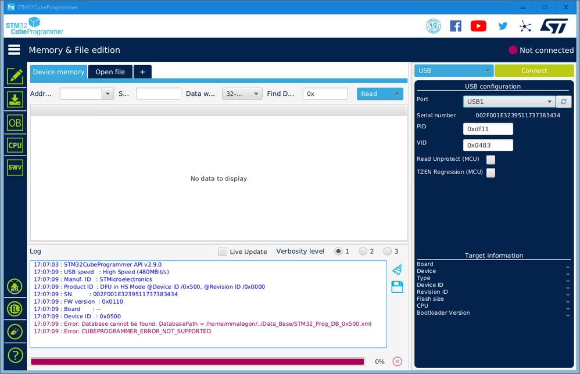This screenshot has width=580, height=374.
Task: Click the Manuf. ID STMicroelectronics log line
Action: [93, 279]
